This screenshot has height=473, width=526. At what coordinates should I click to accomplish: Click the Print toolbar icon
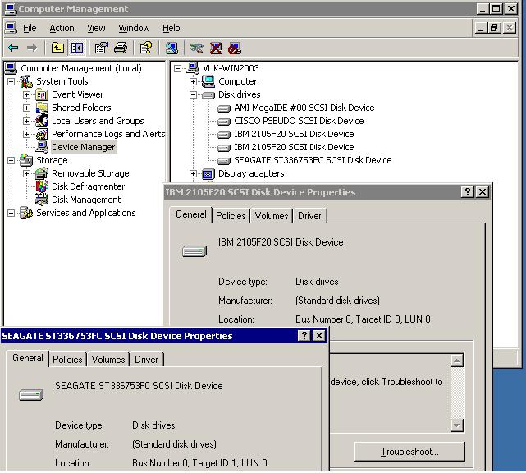click(121, 48)
